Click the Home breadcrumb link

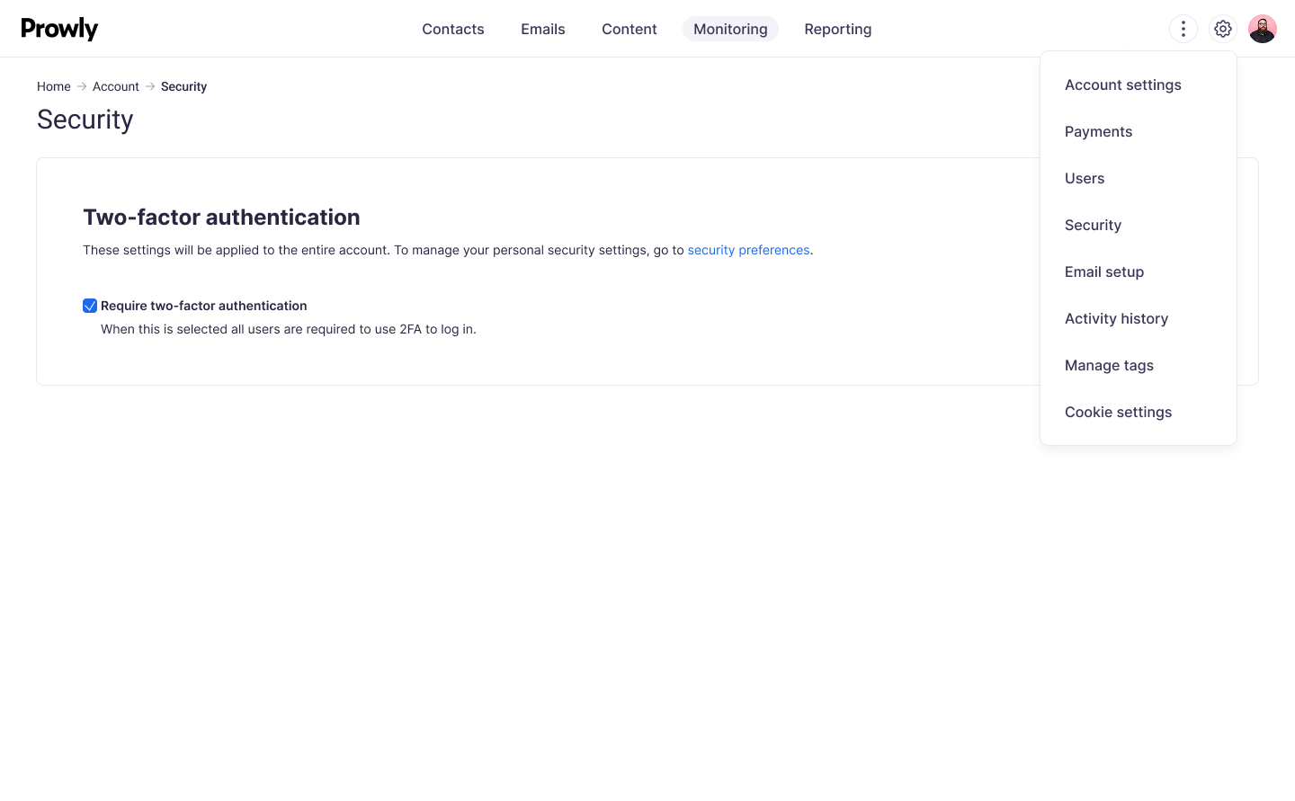(53, 86)
